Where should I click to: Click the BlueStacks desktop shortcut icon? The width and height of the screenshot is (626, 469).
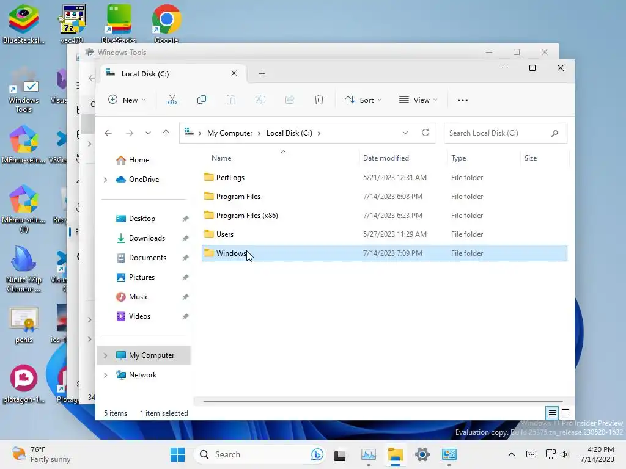pos(119,23)
